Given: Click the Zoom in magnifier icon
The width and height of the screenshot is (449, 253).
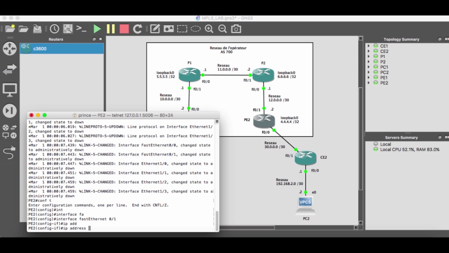Looking at the screenshot, I should coord(209,29).
